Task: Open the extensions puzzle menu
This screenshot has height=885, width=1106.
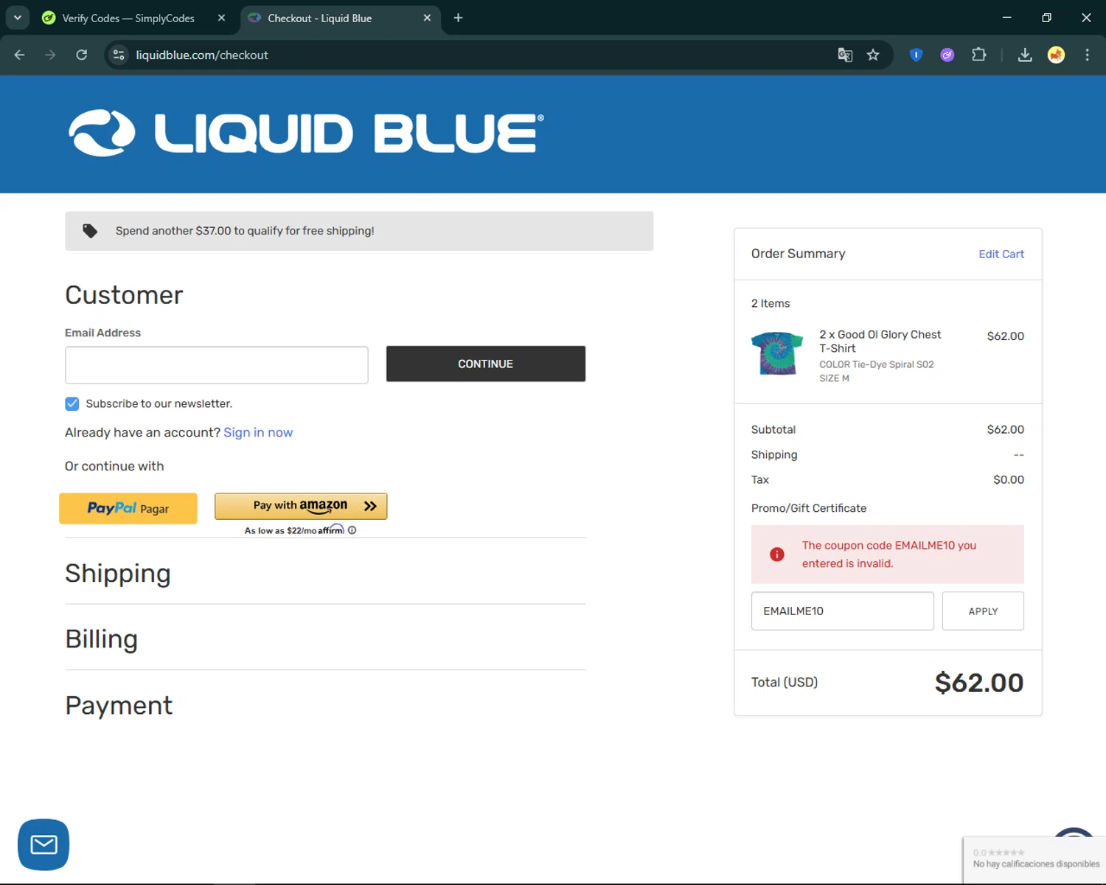Action: pos(979,55)
